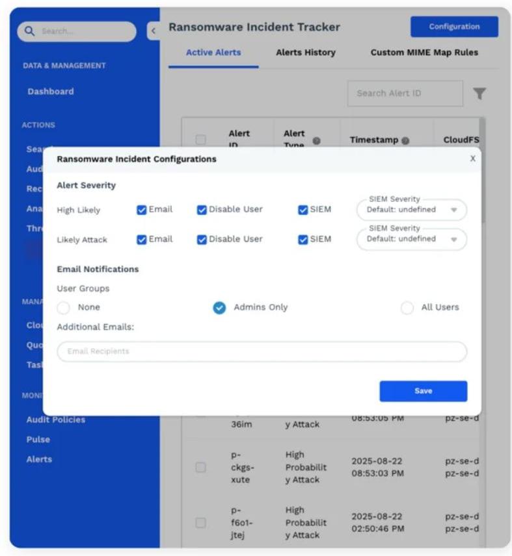Click alert ID p-ckgs-xute
The image size is (512, 556).
click(x=243, y=468)
